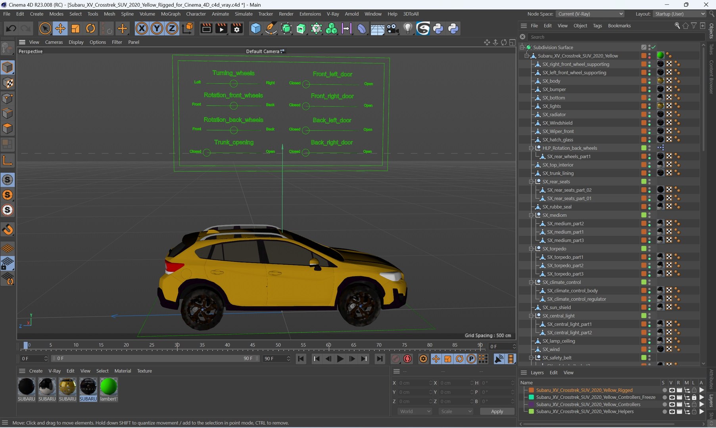
Task: Collapse the Subdivision Surface root node
Action: click(522, 48)
